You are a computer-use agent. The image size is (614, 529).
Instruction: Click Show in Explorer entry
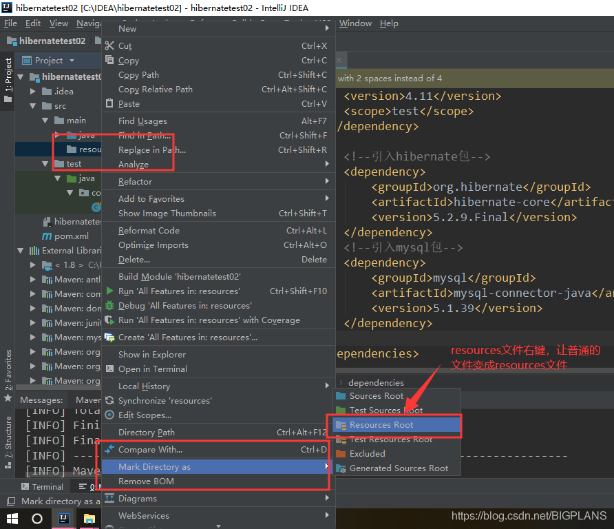(x=151, y=355)
